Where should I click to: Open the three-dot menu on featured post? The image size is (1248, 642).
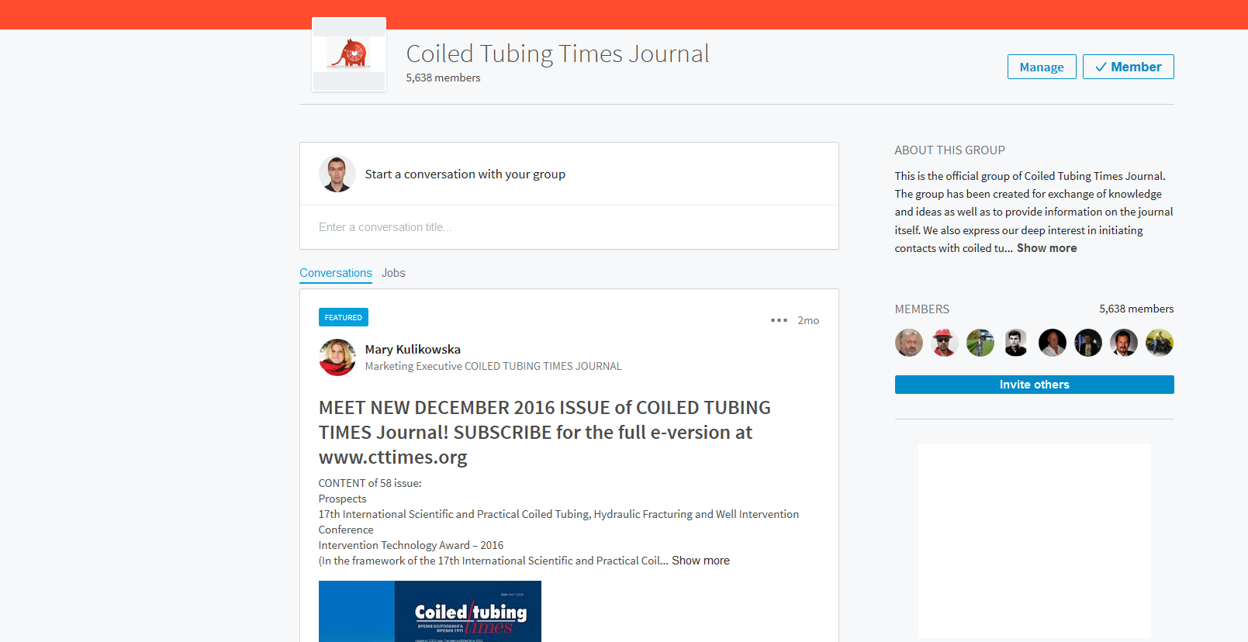tap(779, 320)
